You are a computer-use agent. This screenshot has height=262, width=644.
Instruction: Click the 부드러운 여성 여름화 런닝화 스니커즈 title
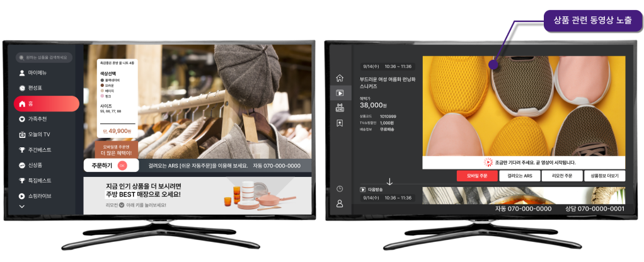point(388,83)
